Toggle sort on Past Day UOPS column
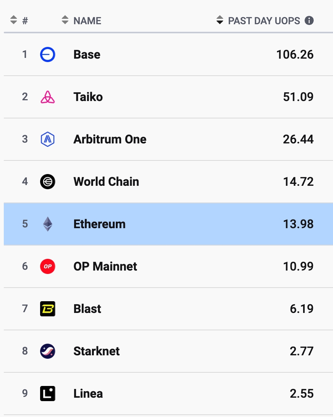This screenshot has height=417, width=333. [220, 20]
